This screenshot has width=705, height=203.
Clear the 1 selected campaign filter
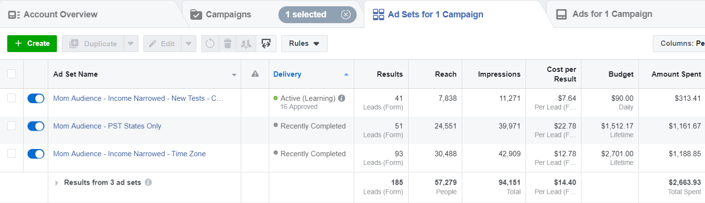coord(346,14)
